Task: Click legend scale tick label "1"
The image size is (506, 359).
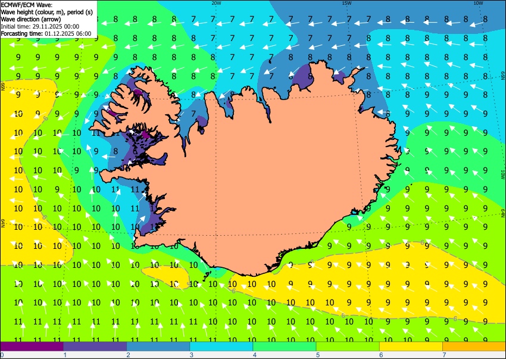Action: [x=65, y=355]
